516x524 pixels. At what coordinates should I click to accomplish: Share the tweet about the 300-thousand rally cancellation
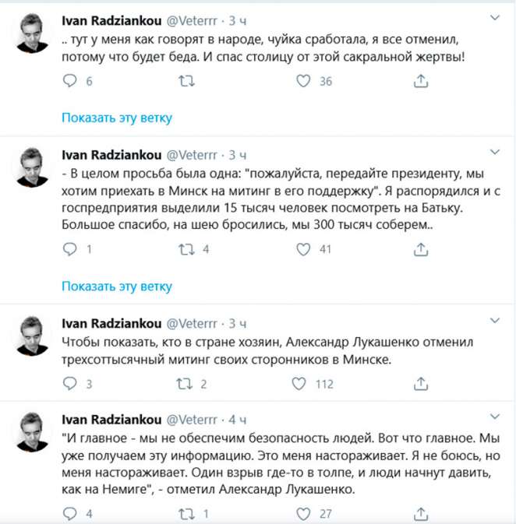[x=420, y=383]
